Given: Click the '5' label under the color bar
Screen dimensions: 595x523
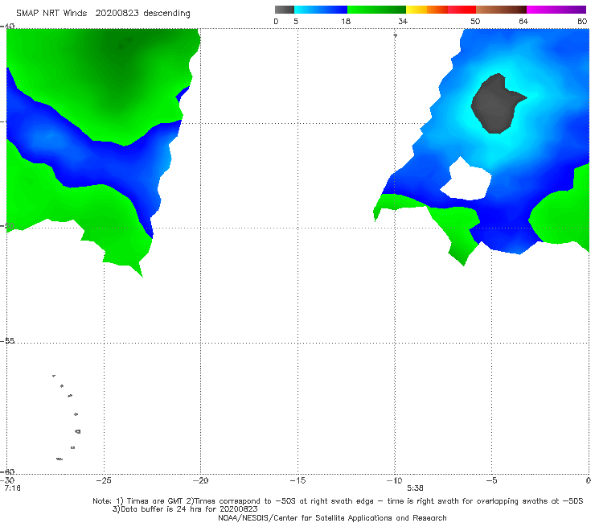Looking at the screenshot, I should (296, 21).
